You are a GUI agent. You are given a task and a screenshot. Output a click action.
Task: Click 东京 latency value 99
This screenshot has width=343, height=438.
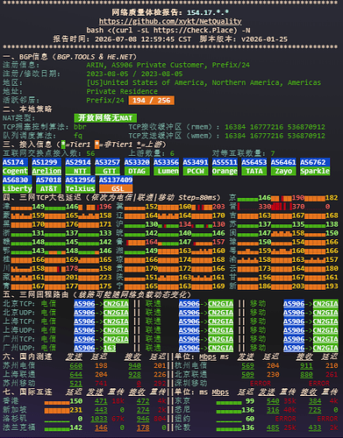click(250, 401)
